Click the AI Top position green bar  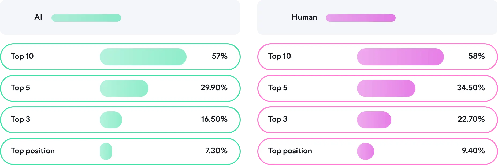coord(106,151)
